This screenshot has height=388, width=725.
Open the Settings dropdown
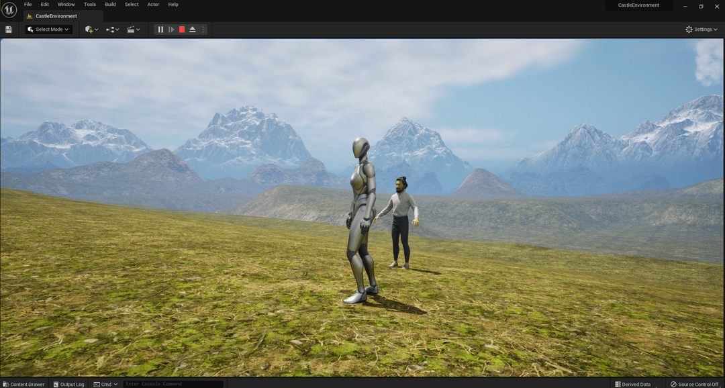pos(702,30)
